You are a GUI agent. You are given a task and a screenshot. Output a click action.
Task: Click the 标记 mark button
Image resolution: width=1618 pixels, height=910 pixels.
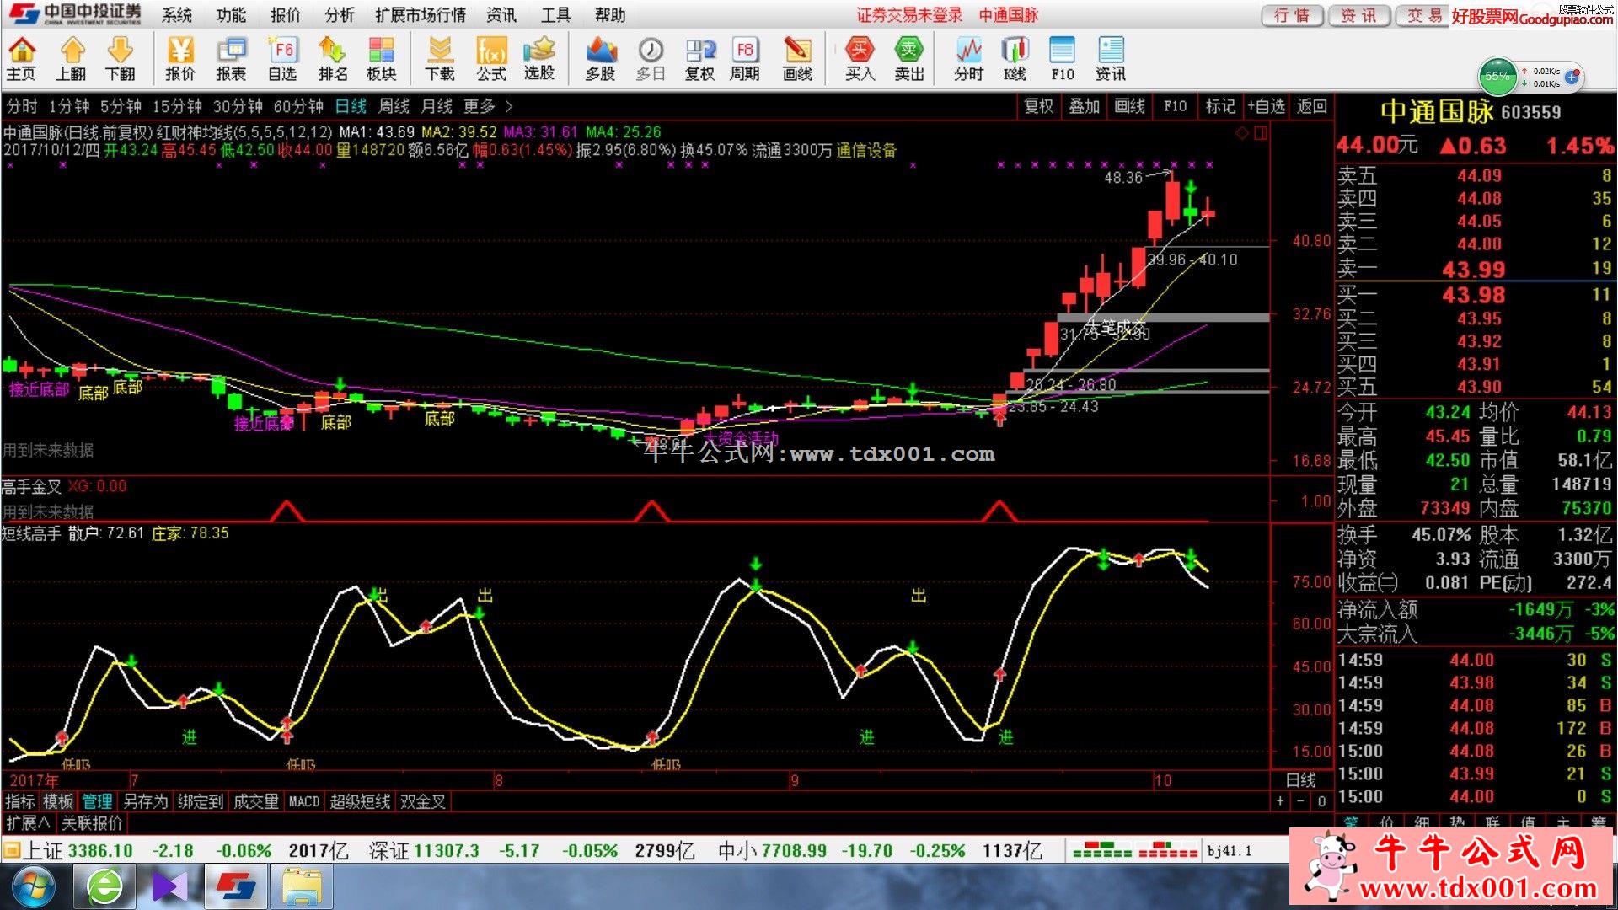pos(1220,106)
